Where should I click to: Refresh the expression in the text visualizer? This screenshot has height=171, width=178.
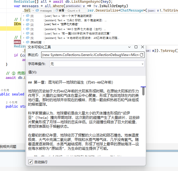click(x=141, y=55)
